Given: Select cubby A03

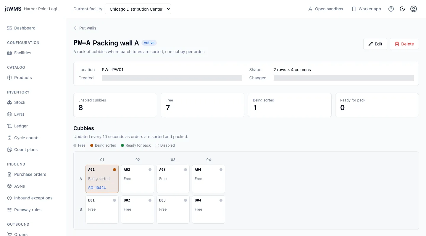Looking at the screenshot, I should click(173, 179).
